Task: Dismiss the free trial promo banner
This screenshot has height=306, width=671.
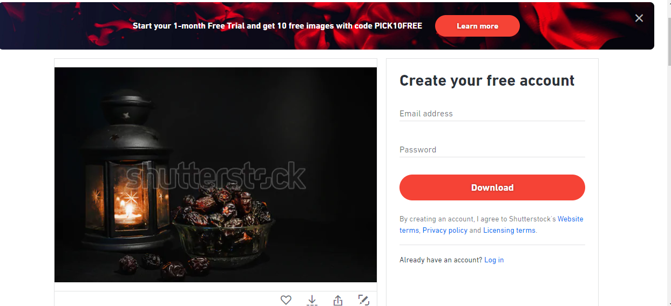Action: coord(639,18)
